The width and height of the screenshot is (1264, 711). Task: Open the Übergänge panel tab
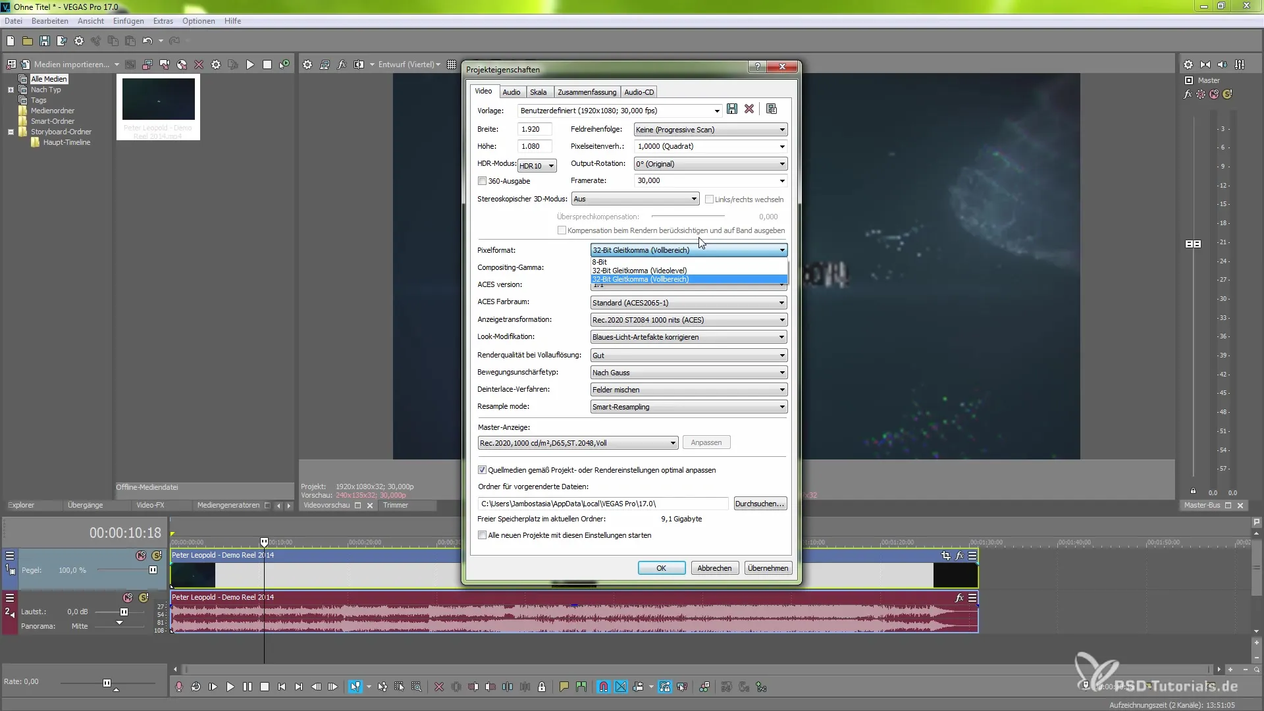[x=85, y=505]
